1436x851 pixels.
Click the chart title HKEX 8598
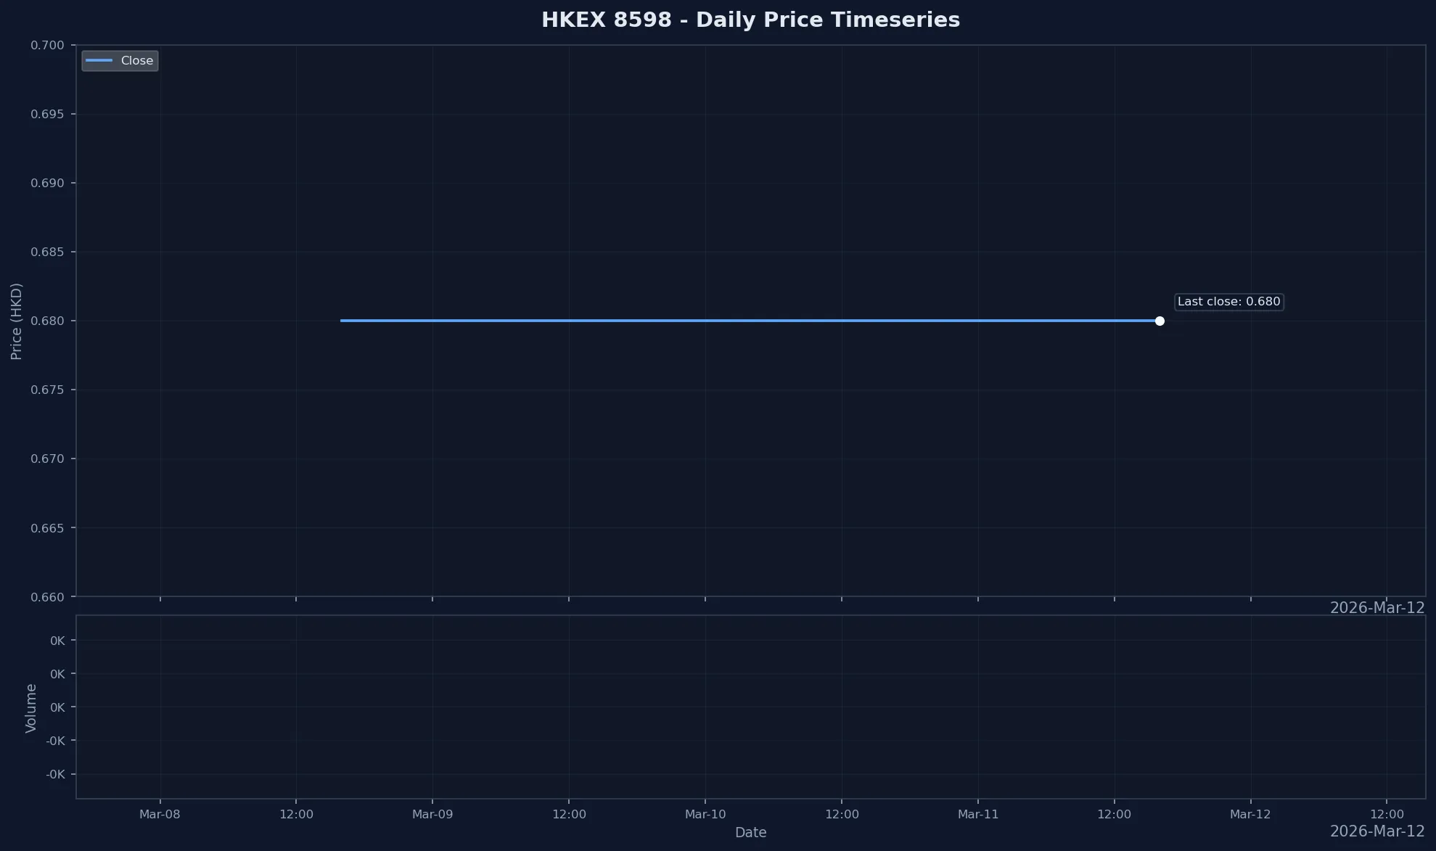point(750,20)
